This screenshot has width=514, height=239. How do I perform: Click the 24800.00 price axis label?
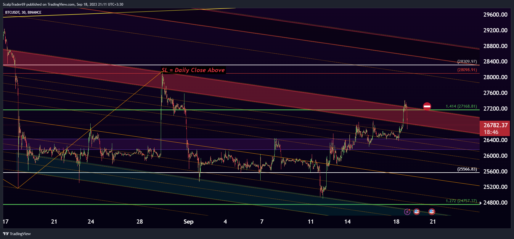tap(495, 203)
